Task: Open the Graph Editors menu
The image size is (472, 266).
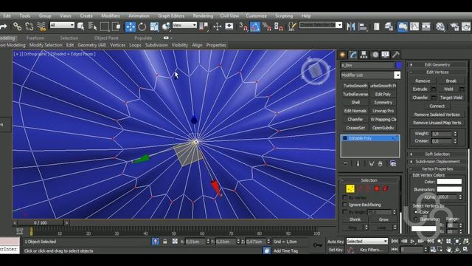Action: click(x=171, y=16)
